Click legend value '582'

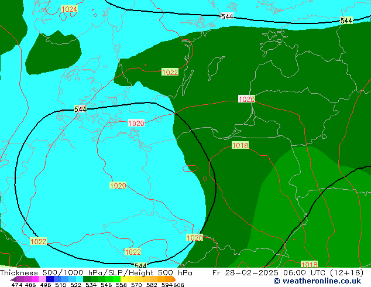point(152,285)
